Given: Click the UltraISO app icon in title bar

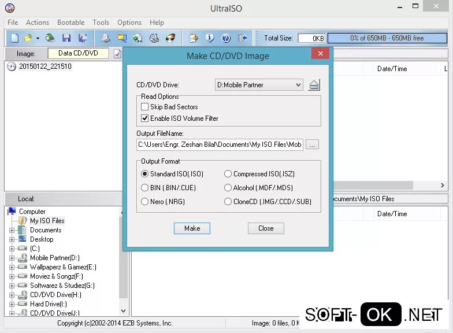Looking at the screenshot, I should pyautogui.click(x=10, y=8).
